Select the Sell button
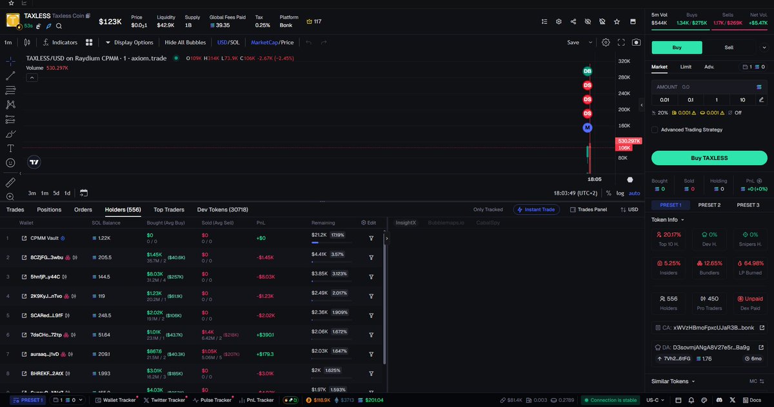The width and height of the screenshot is (774, 407). tap(729, 48)
